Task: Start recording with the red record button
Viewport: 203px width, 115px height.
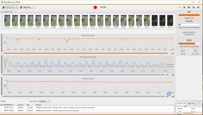Action: (95, 7)
